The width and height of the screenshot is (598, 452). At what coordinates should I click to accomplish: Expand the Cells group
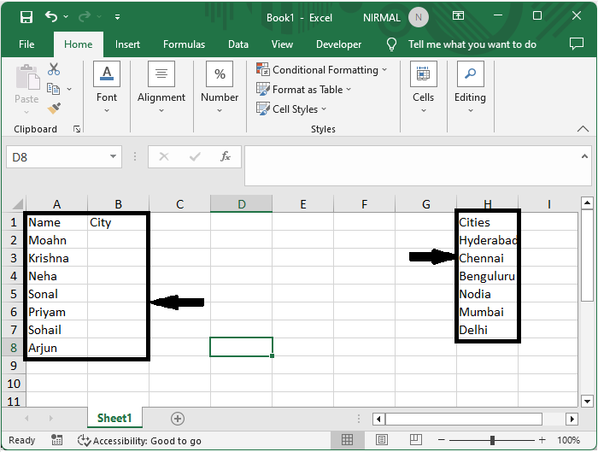coord(424,87)
